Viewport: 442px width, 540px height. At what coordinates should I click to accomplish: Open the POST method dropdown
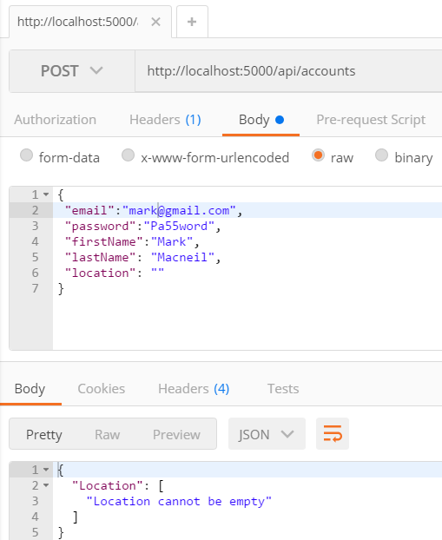72,71
